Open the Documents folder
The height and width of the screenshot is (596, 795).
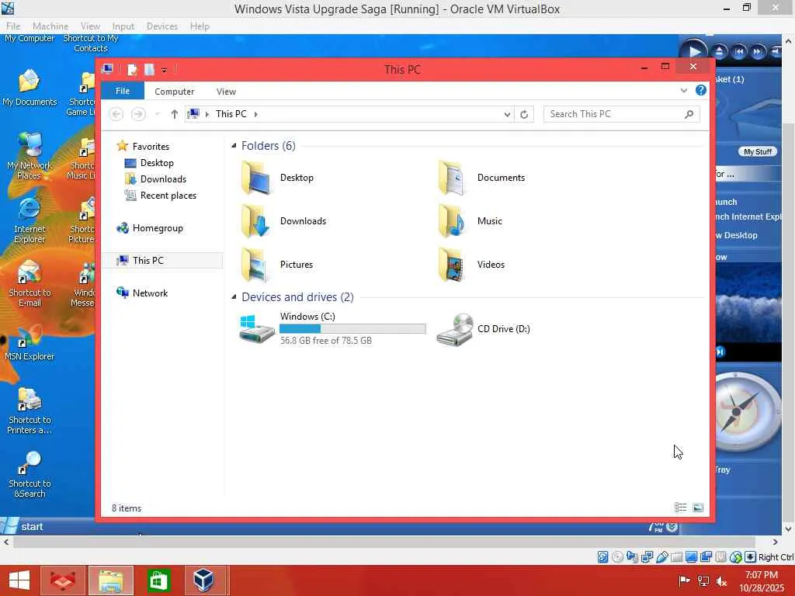click(481, 178)
